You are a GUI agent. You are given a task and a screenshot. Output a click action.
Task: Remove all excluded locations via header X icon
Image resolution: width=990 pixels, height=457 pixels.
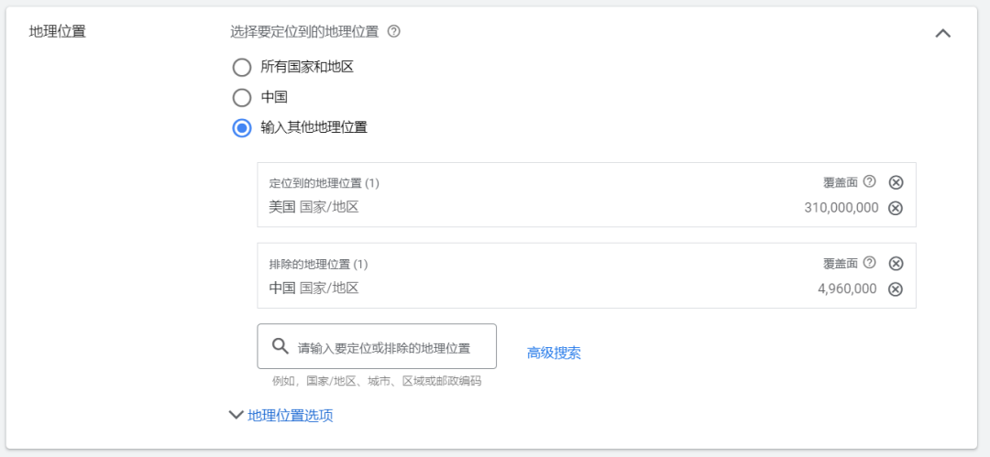[x=896, y=263]
